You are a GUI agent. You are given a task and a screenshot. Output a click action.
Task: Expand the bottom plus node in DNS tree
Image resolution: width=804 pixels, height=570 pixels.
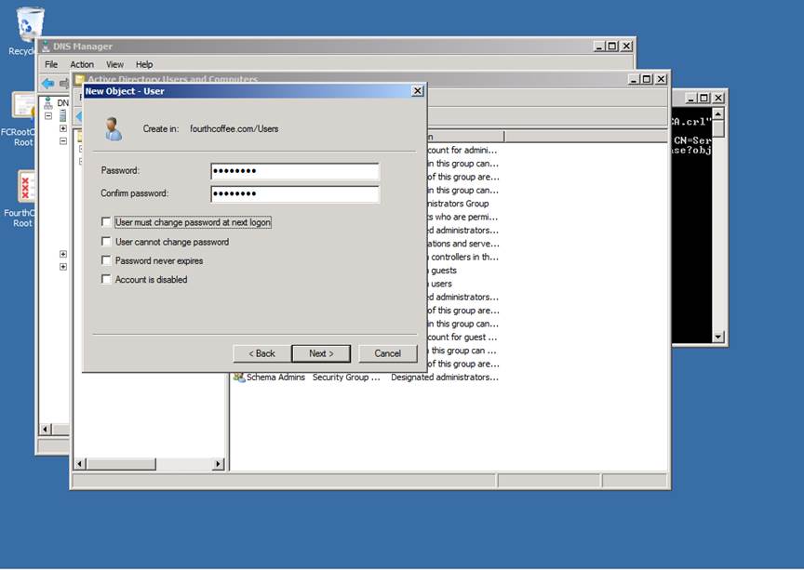pos(63,267)
